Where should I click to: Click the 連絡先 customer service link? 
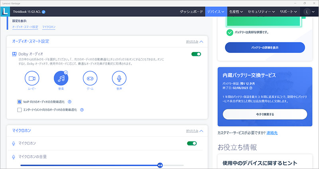pyautogui.click(x=273, y=132)
